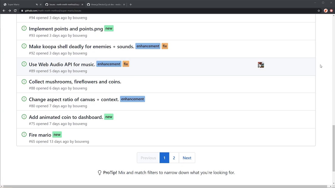Click the padlock site info icon
Viewport: 335px width, 188px height.
22,11
